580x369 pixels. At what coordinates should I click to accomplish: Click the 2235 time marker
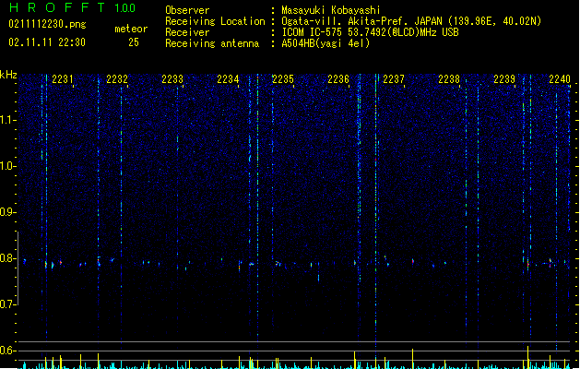(x=283, y=79)
